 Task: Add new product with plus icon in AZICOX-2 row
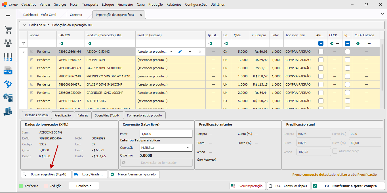190,52
